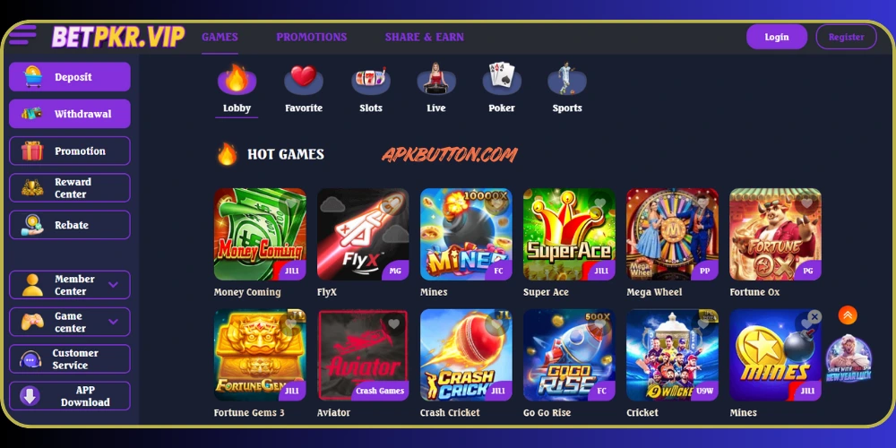Launch the Money Coming game thumbnail
This screenshot has width=896, height=448.
[x=260, y=234]
